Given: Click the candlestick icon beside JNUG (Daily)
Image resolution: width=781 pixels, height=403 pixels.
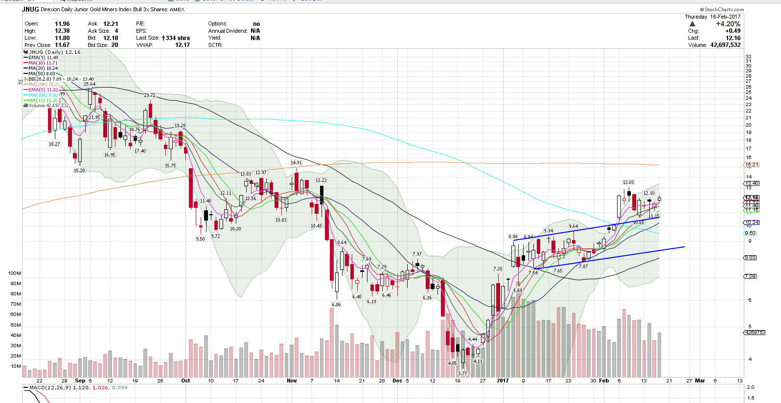Looking at the screenshot, I should point(26,52).
